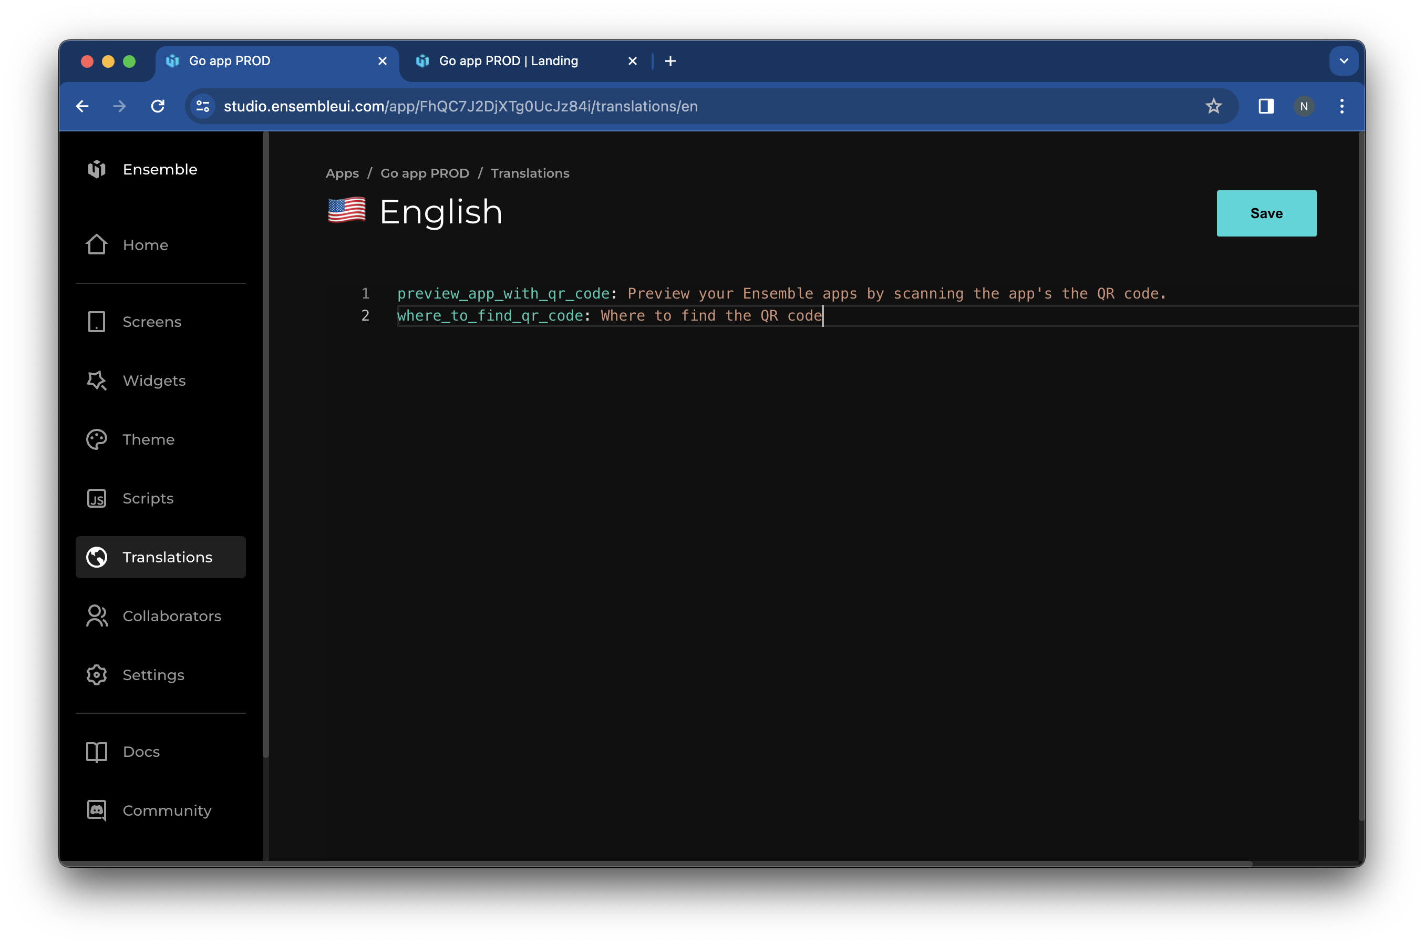Viewport: 1424px width, 945px height.
Task: Select the Translations globe icon
Action: (96, 557)
